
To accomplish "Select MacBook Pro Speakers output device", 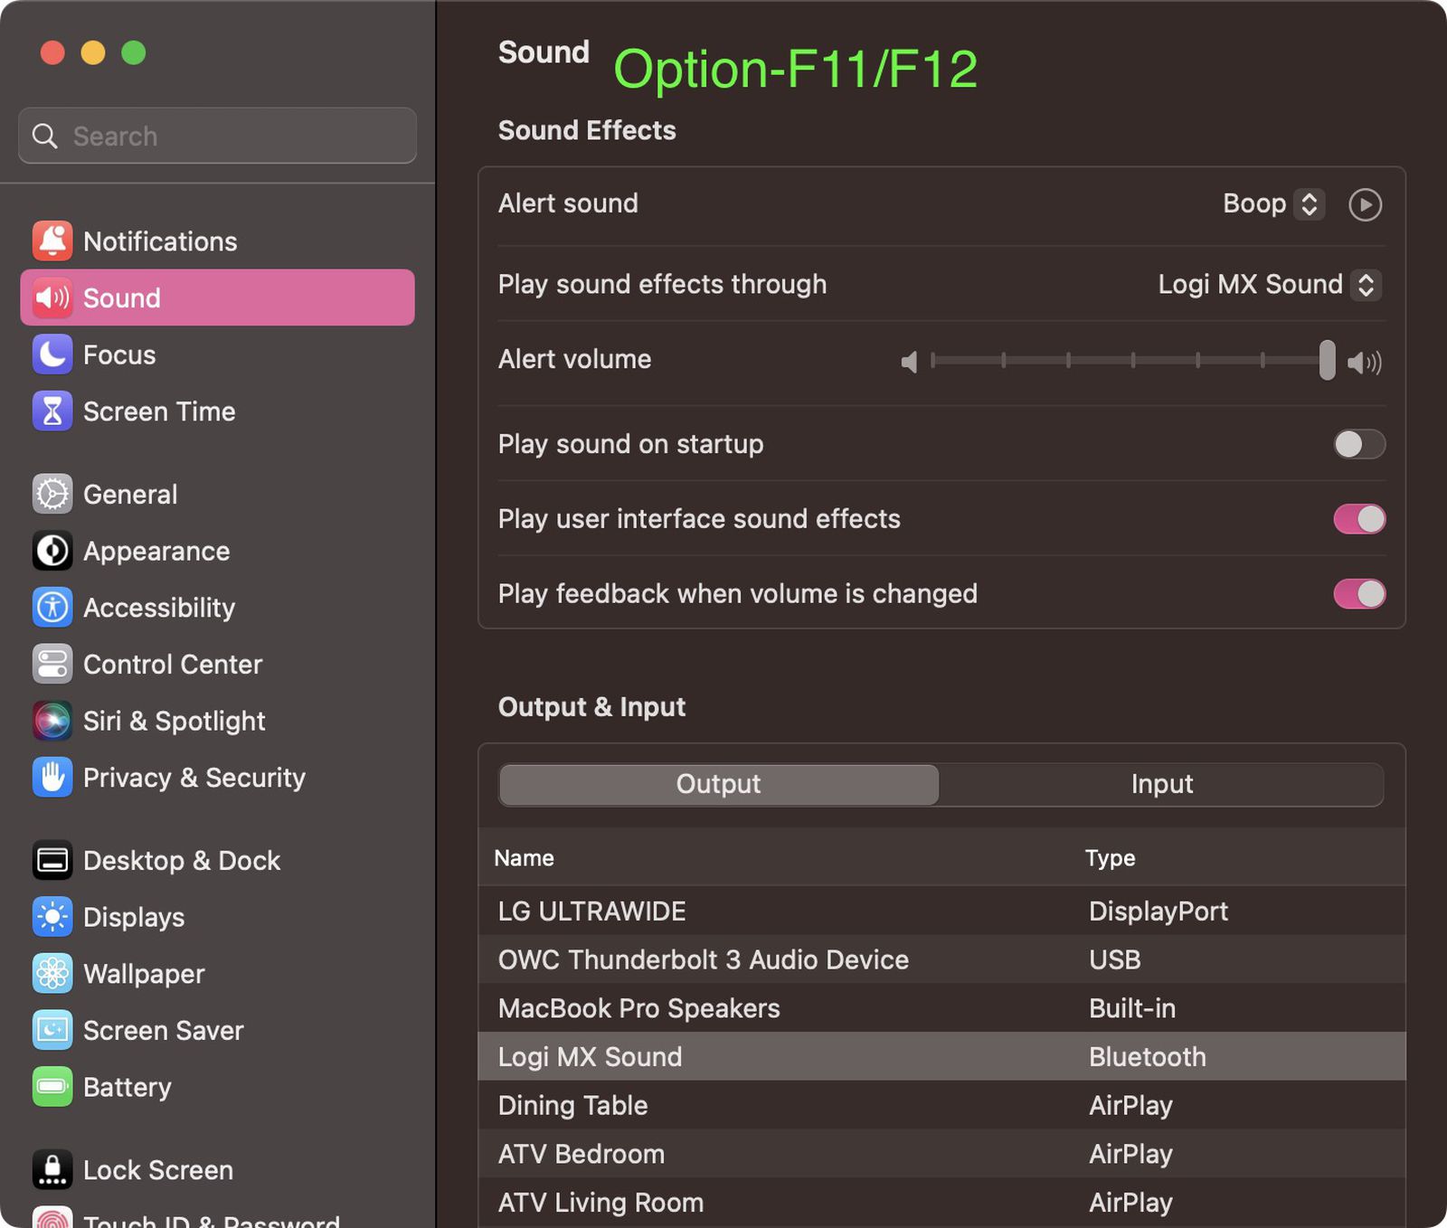I will 638,1008.
